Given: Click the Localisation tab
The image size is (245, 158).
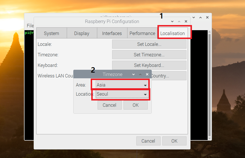Looking at the screenshot, I should tap(173, 33).
